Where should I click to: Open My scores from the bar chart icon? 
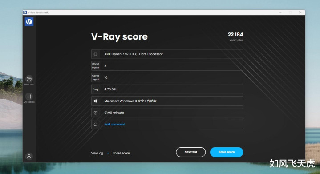[29, 96]
